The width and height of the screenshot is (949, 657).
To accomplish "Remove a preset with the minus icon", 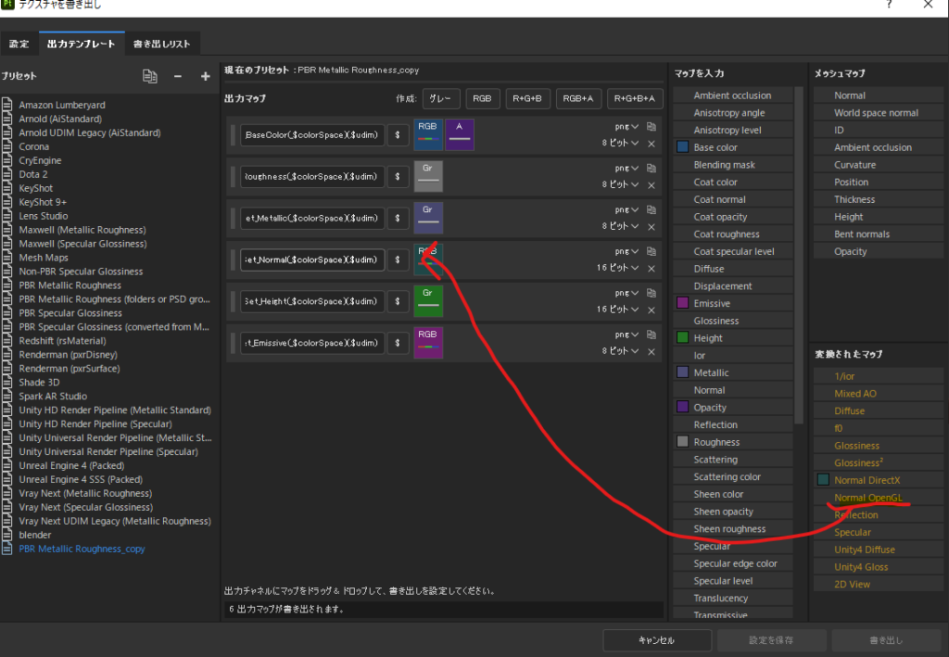I will [179, 76].
